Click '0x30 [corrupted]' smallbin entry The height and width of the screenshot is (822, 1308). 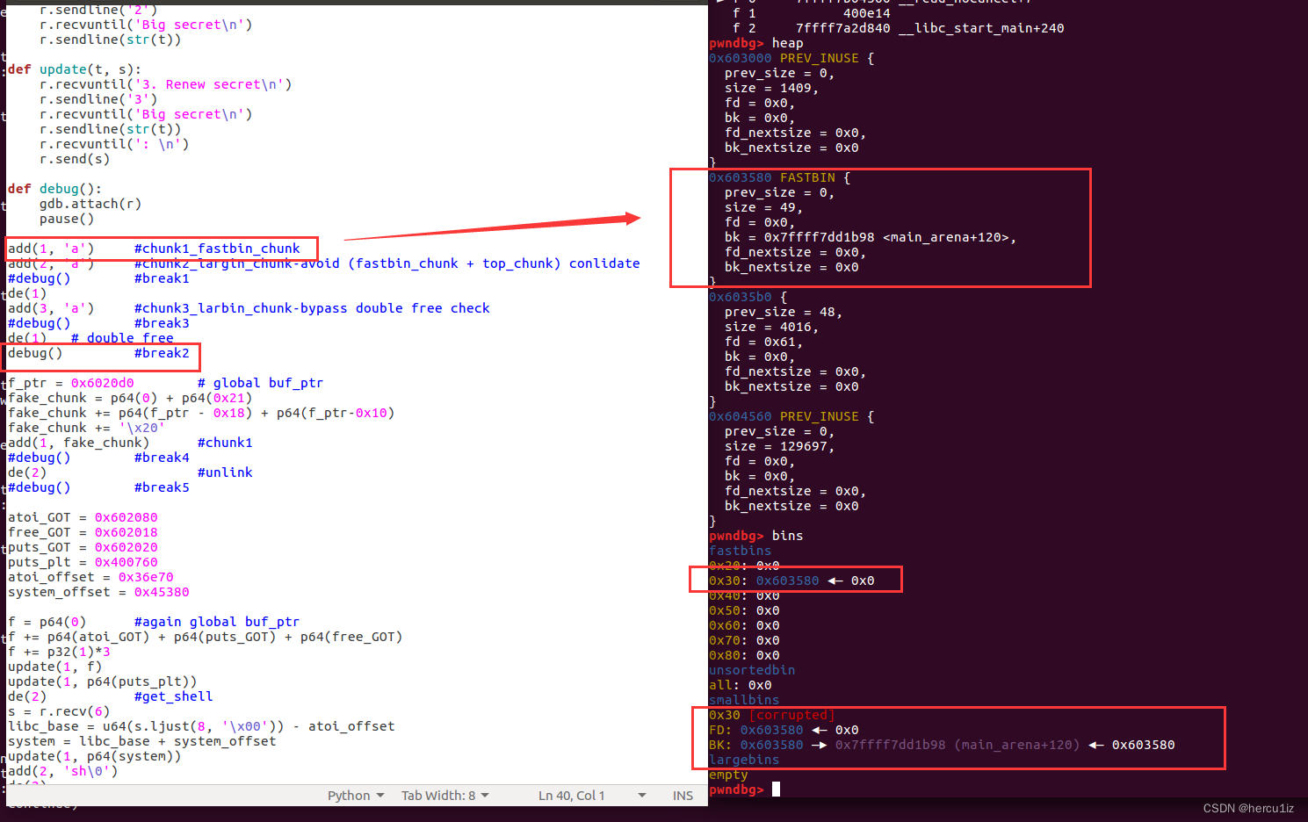tap(772, 715)
